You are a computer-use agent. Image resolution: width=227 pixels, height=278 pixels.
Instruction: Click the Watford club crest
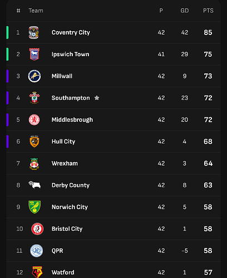point(37,272)
